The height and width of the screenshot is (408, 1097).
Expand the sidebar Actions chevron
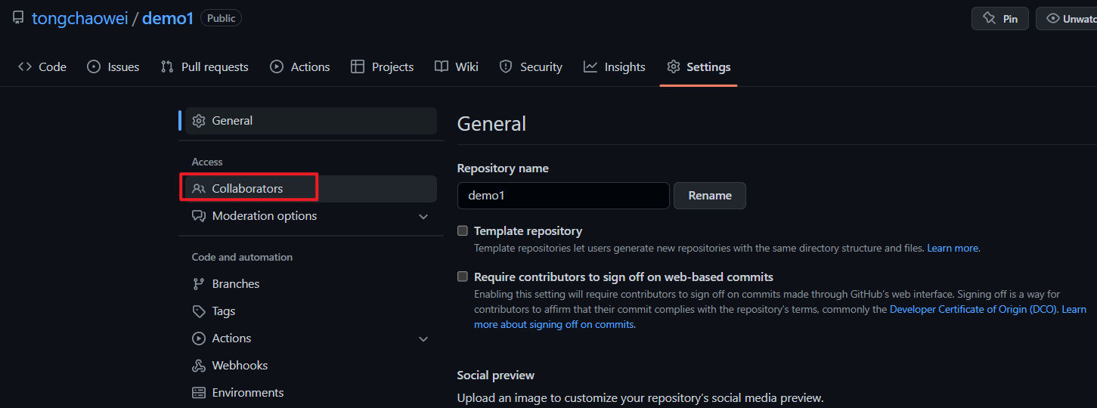click(423, 339)
